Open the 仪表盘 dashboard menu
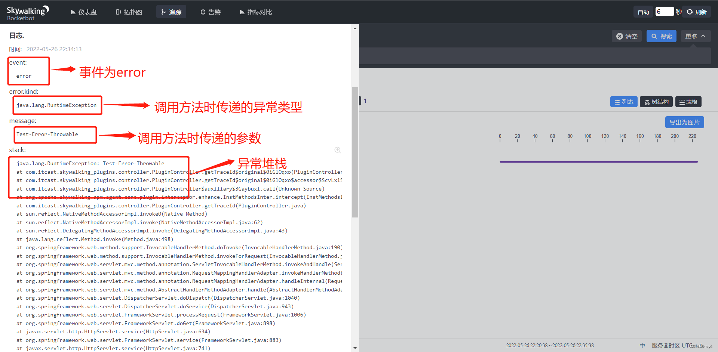The width and height of the screenshot is (718, 352). click(84, 12)
